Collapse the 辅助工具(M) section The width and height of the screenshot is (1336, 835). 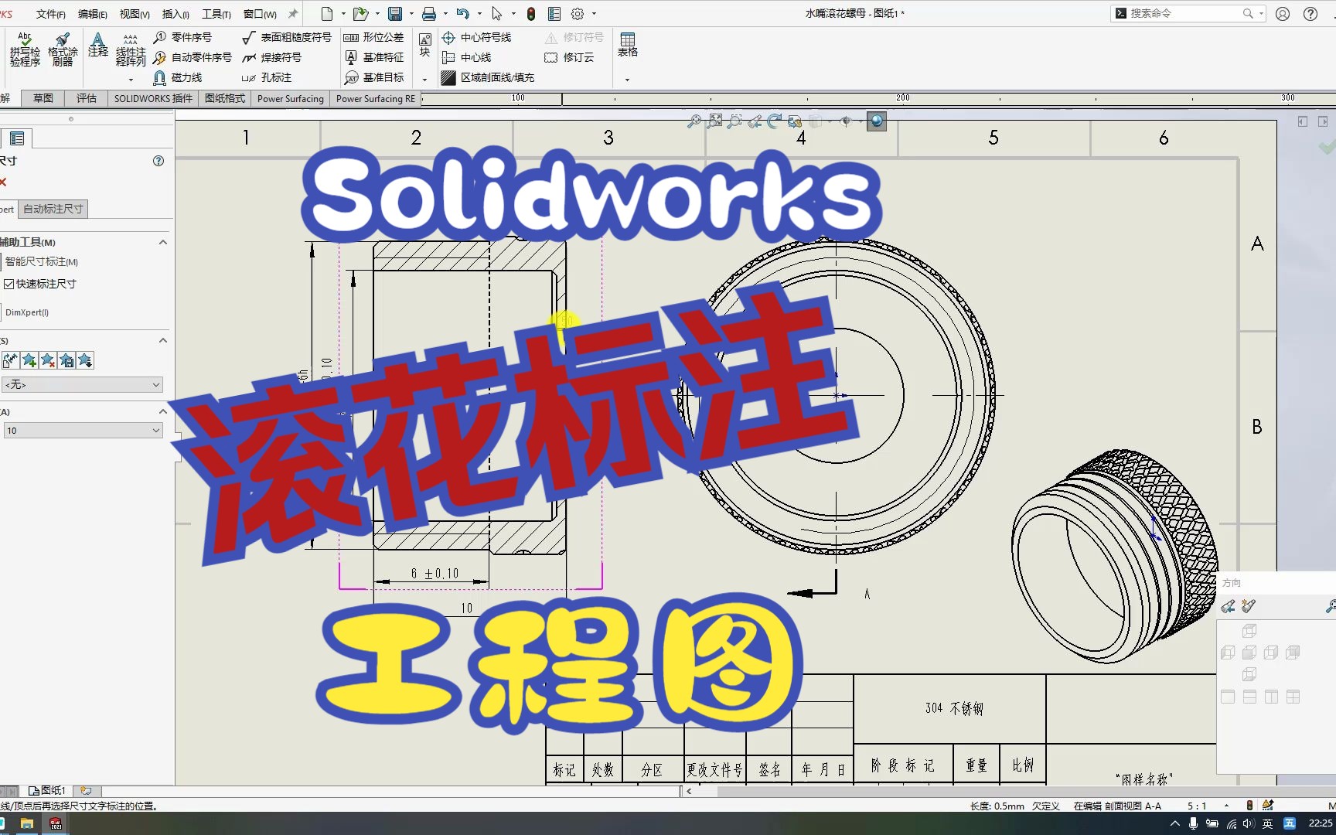pos(163,242)
